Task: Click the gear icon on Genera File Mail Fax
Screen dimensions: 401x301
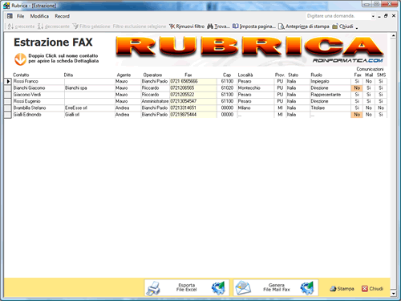Action: pos(307,288)
